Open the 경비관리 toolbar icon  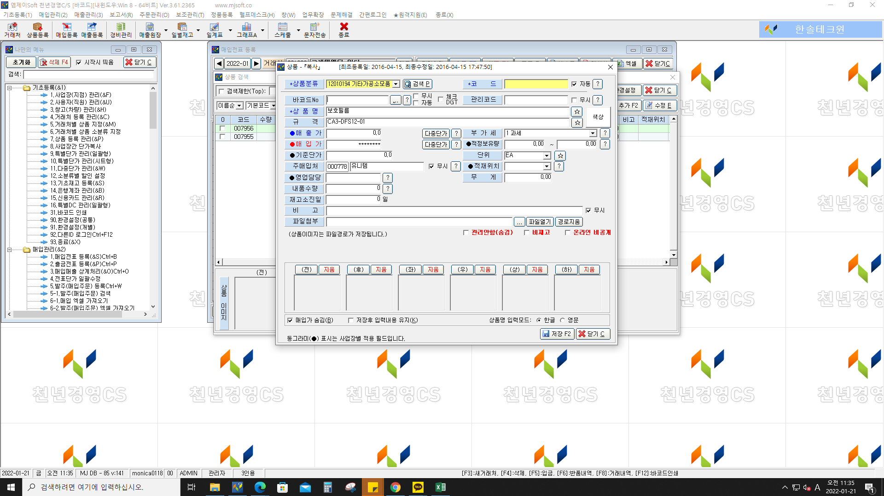[121, 30]
